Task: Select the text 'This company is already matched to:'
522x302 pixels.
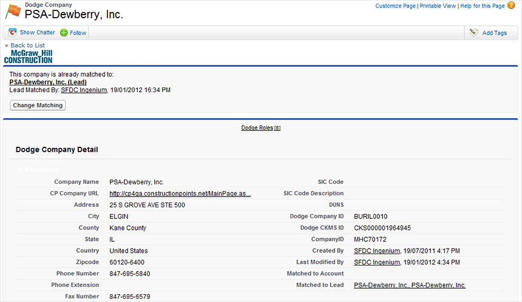Action: click(61, 75)
